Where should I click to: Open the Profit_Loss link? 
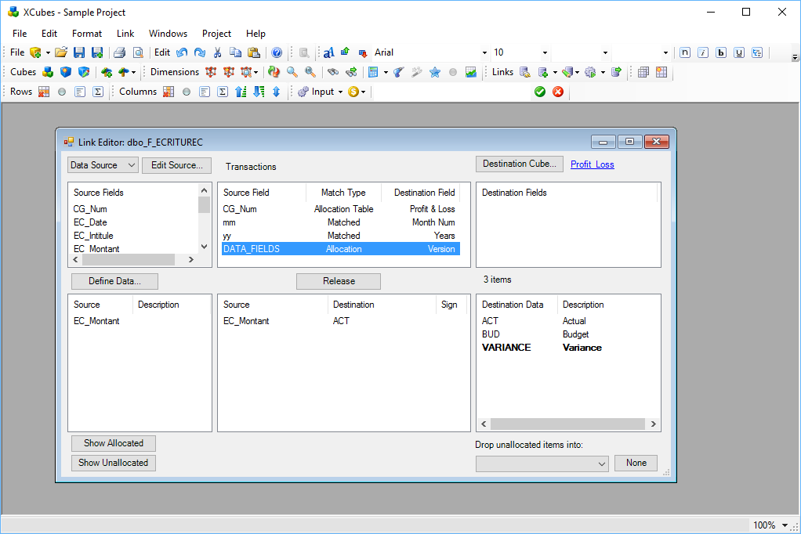592,164
